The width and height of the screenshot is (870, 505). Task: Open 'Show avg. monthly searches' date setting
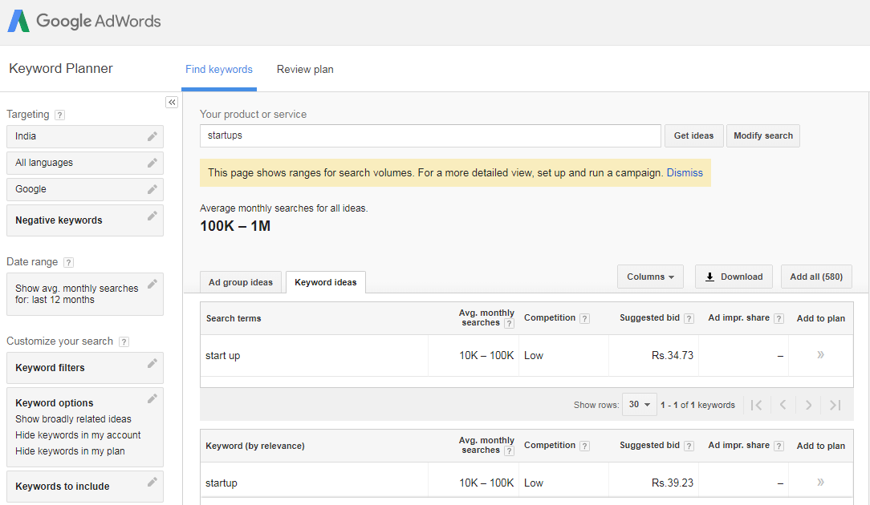(85, 294)
